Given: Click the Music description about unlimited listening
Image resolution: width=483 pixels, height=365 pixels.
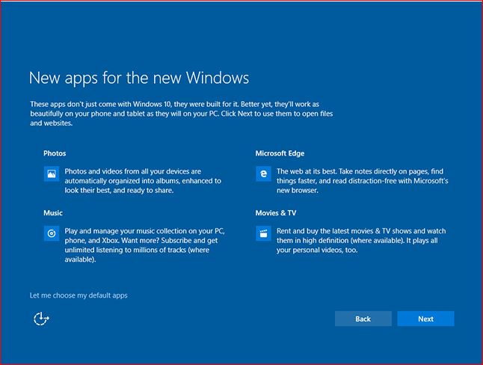Looking at the screenshot, I should (145, 245).
